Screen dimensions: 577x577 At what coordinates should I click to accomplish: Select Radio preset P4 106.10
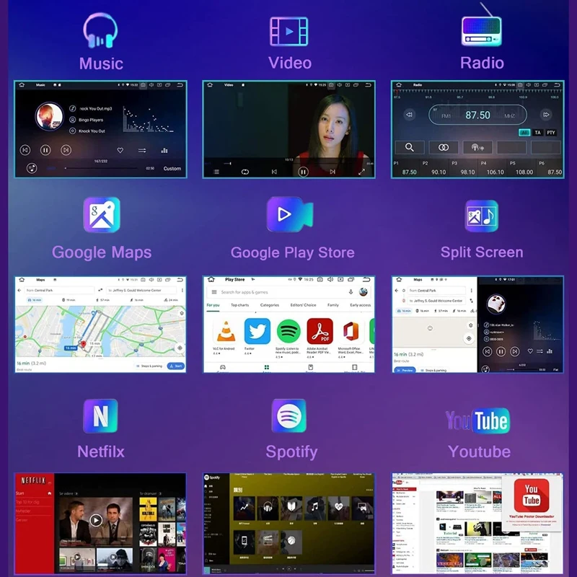(x=493, y=168)
